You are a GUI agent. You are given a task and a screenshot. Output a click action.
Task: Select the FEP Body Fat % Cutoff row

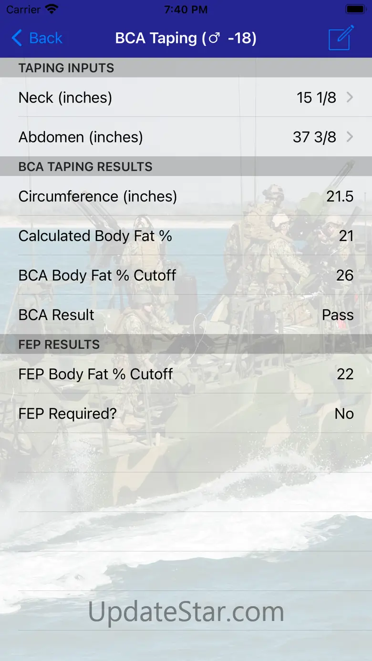(x=186, y=374)
